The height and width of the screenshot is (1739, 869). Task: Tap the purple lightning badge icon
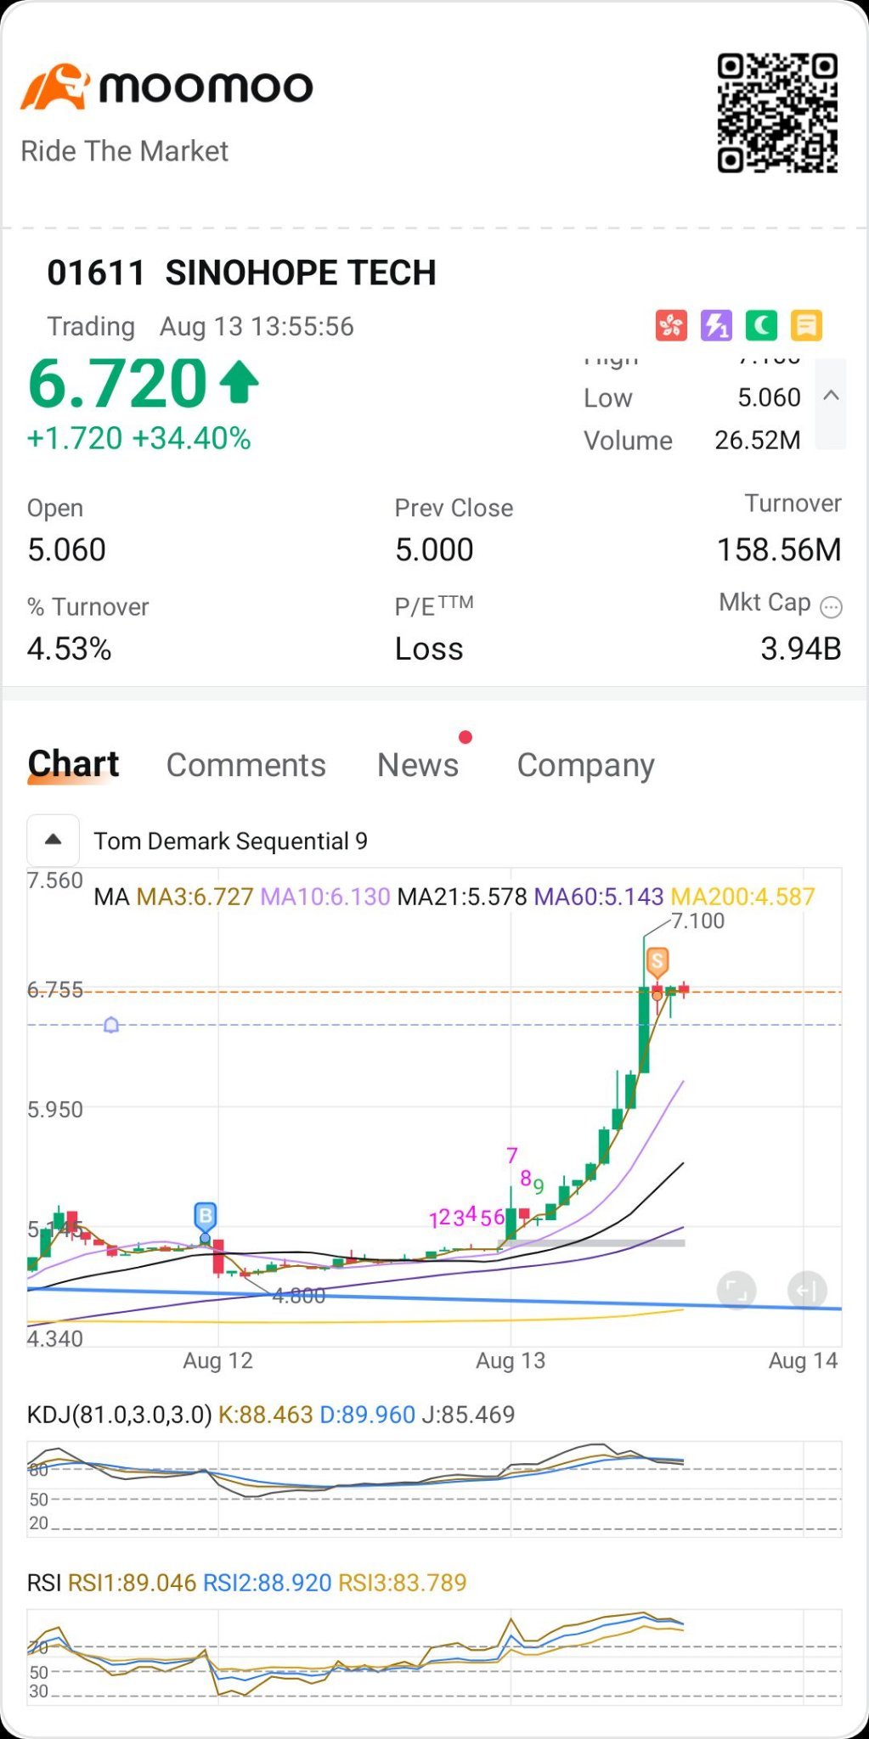(716, 325)
